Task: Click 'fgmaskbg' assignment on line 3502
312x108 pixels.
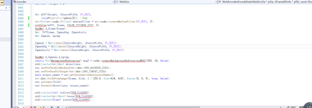Action: click(x=41, y=47)
